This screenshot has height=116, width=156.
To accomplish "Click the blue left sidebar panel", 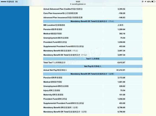I will click(x=15, y=61).
